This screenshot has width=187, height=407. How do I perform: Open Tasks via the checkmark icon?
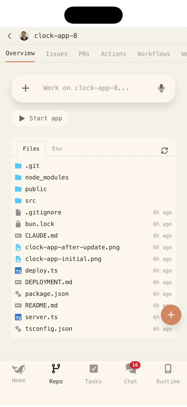click(93, 369)
